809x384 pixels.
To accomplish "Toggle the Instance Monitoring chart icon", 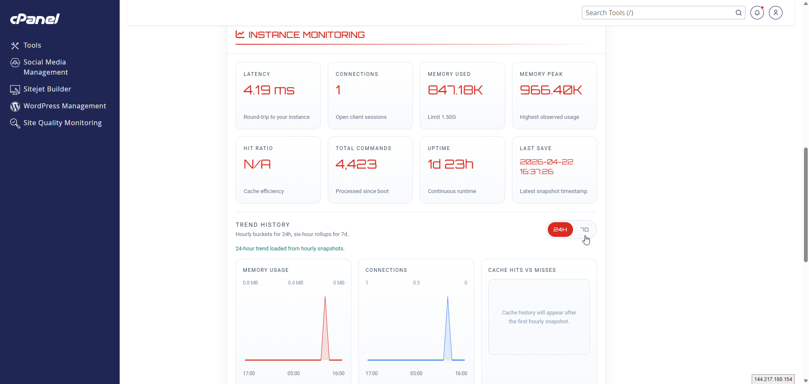I will 240,35.
